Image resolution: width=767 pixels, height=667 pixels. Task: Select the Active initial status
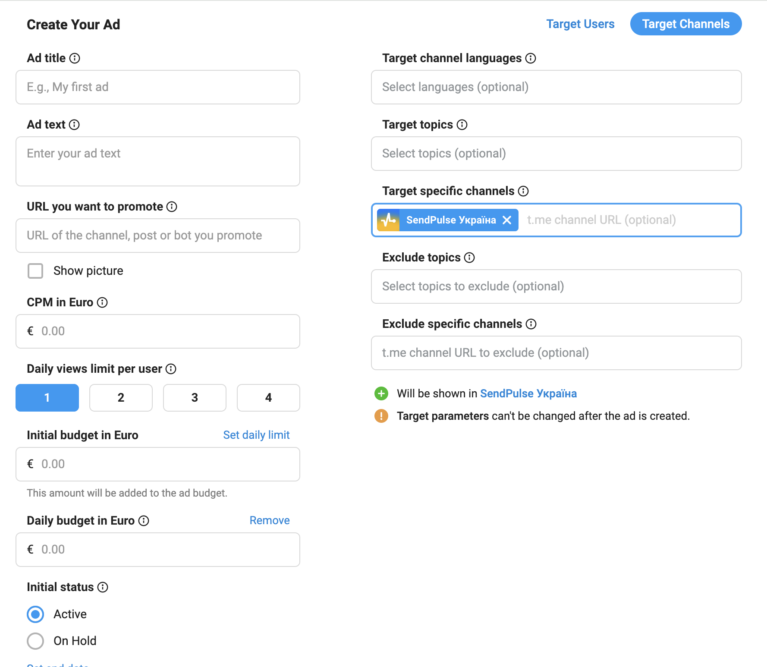[x=35, y=614]
